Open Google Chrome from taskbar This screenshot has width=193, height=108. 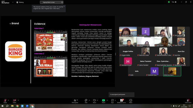[x=17, y=106]
